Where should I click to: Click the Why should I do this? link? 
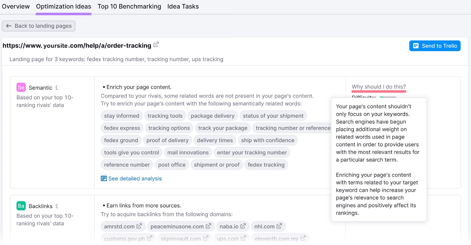pyautogui.click(x=379, y=87)
